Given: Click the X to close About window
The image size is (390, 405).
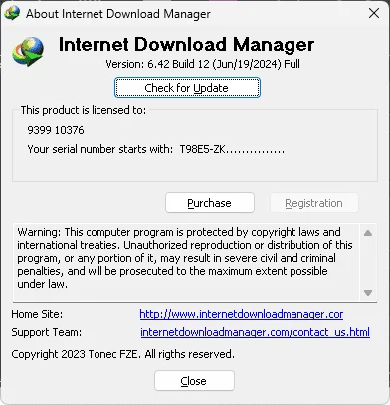Looking at the screenshot, I should point(374,14).
